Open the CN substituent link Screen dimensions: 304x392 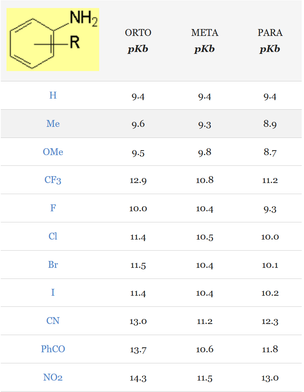coord(53,321)
